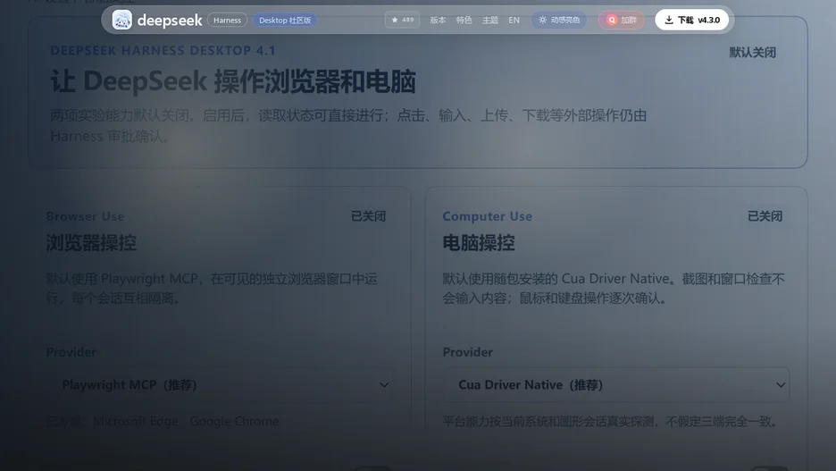Screen dimensions: 836x471
Task: Click the Computer Use label
Action: click(x=488, y=216)
